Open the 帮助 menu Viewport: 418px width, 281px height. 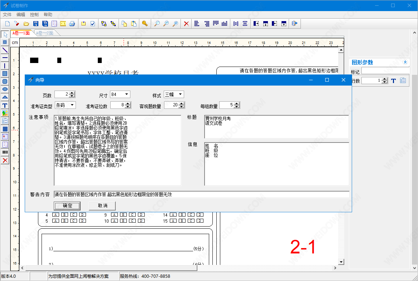tap(48, 15)
